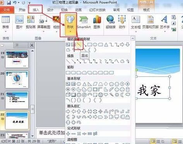Expand the 表格 dropdown arrow
This screenshot has height=144, width=183.
(x=5, y=32)
